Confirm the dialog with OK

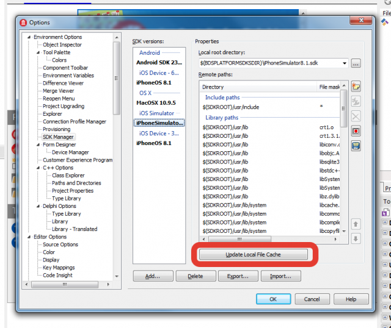273,299
